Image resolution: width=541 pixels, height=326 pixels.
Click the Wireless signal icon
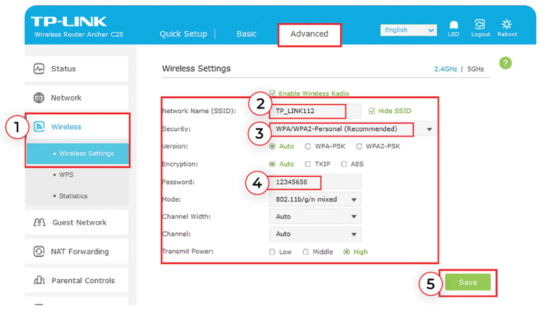click(x=39, y=127)
